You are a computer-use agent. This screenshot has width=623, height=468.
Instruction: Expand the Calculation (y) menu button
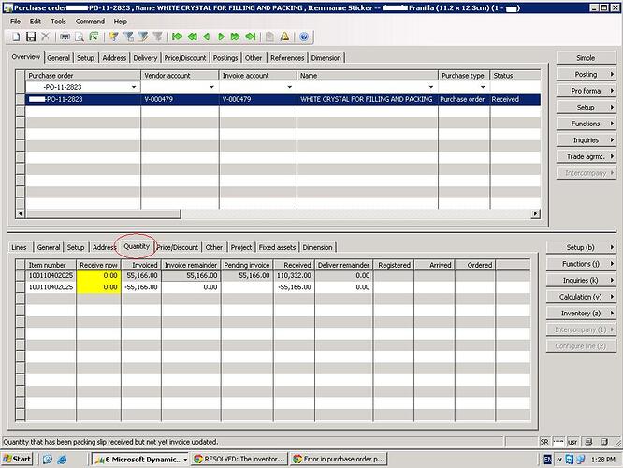pyautogui.click(x=581, y=297)
